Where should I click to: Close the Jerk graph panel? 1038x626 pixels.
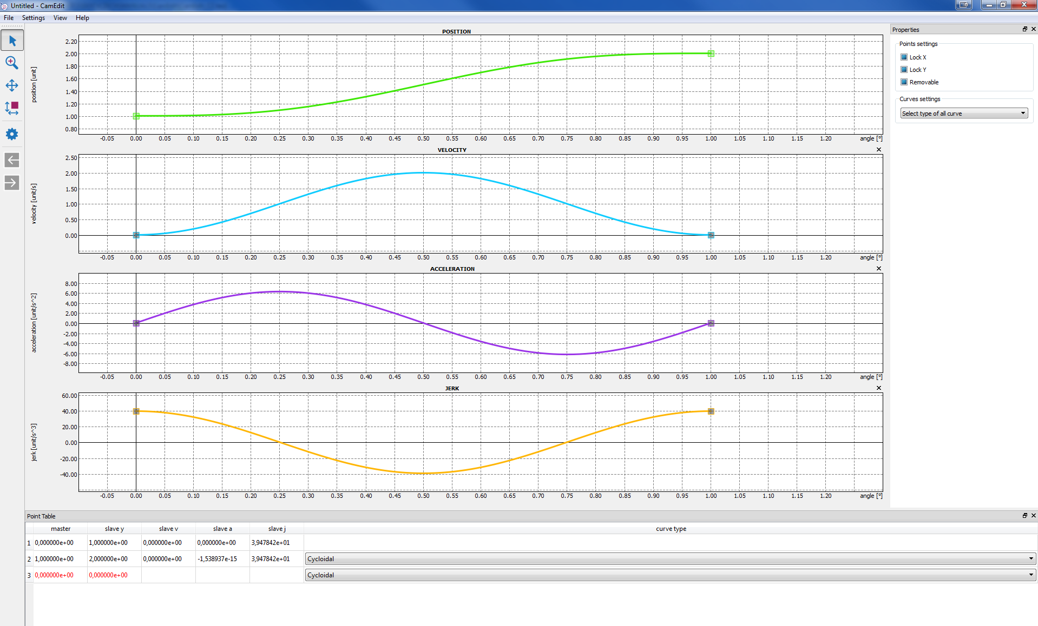point(878,388)
